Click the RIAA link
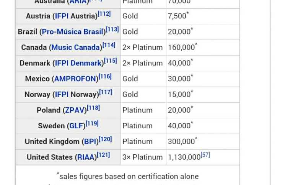The width and height of the screenshot is (285, 185). (x=86, y=157)
